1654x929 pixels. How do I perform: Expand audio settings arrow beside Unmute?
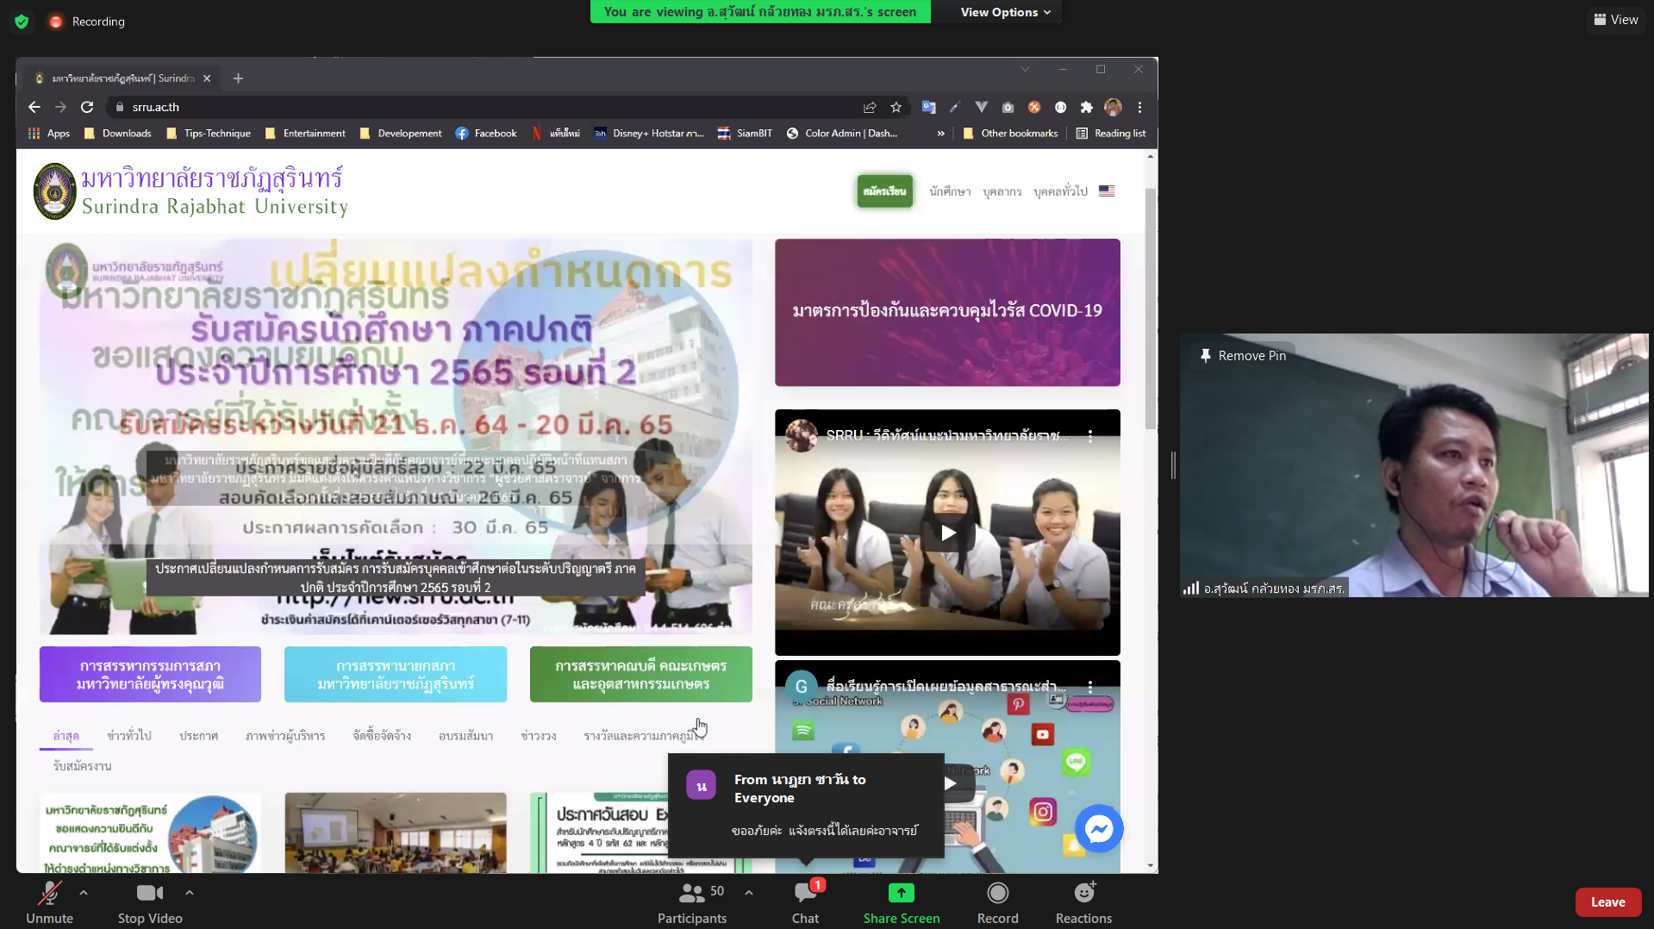(84, 893)
